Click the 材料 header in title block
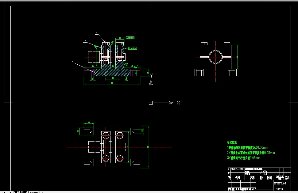This screenshot has width=298, height=193. click(269, 178)
